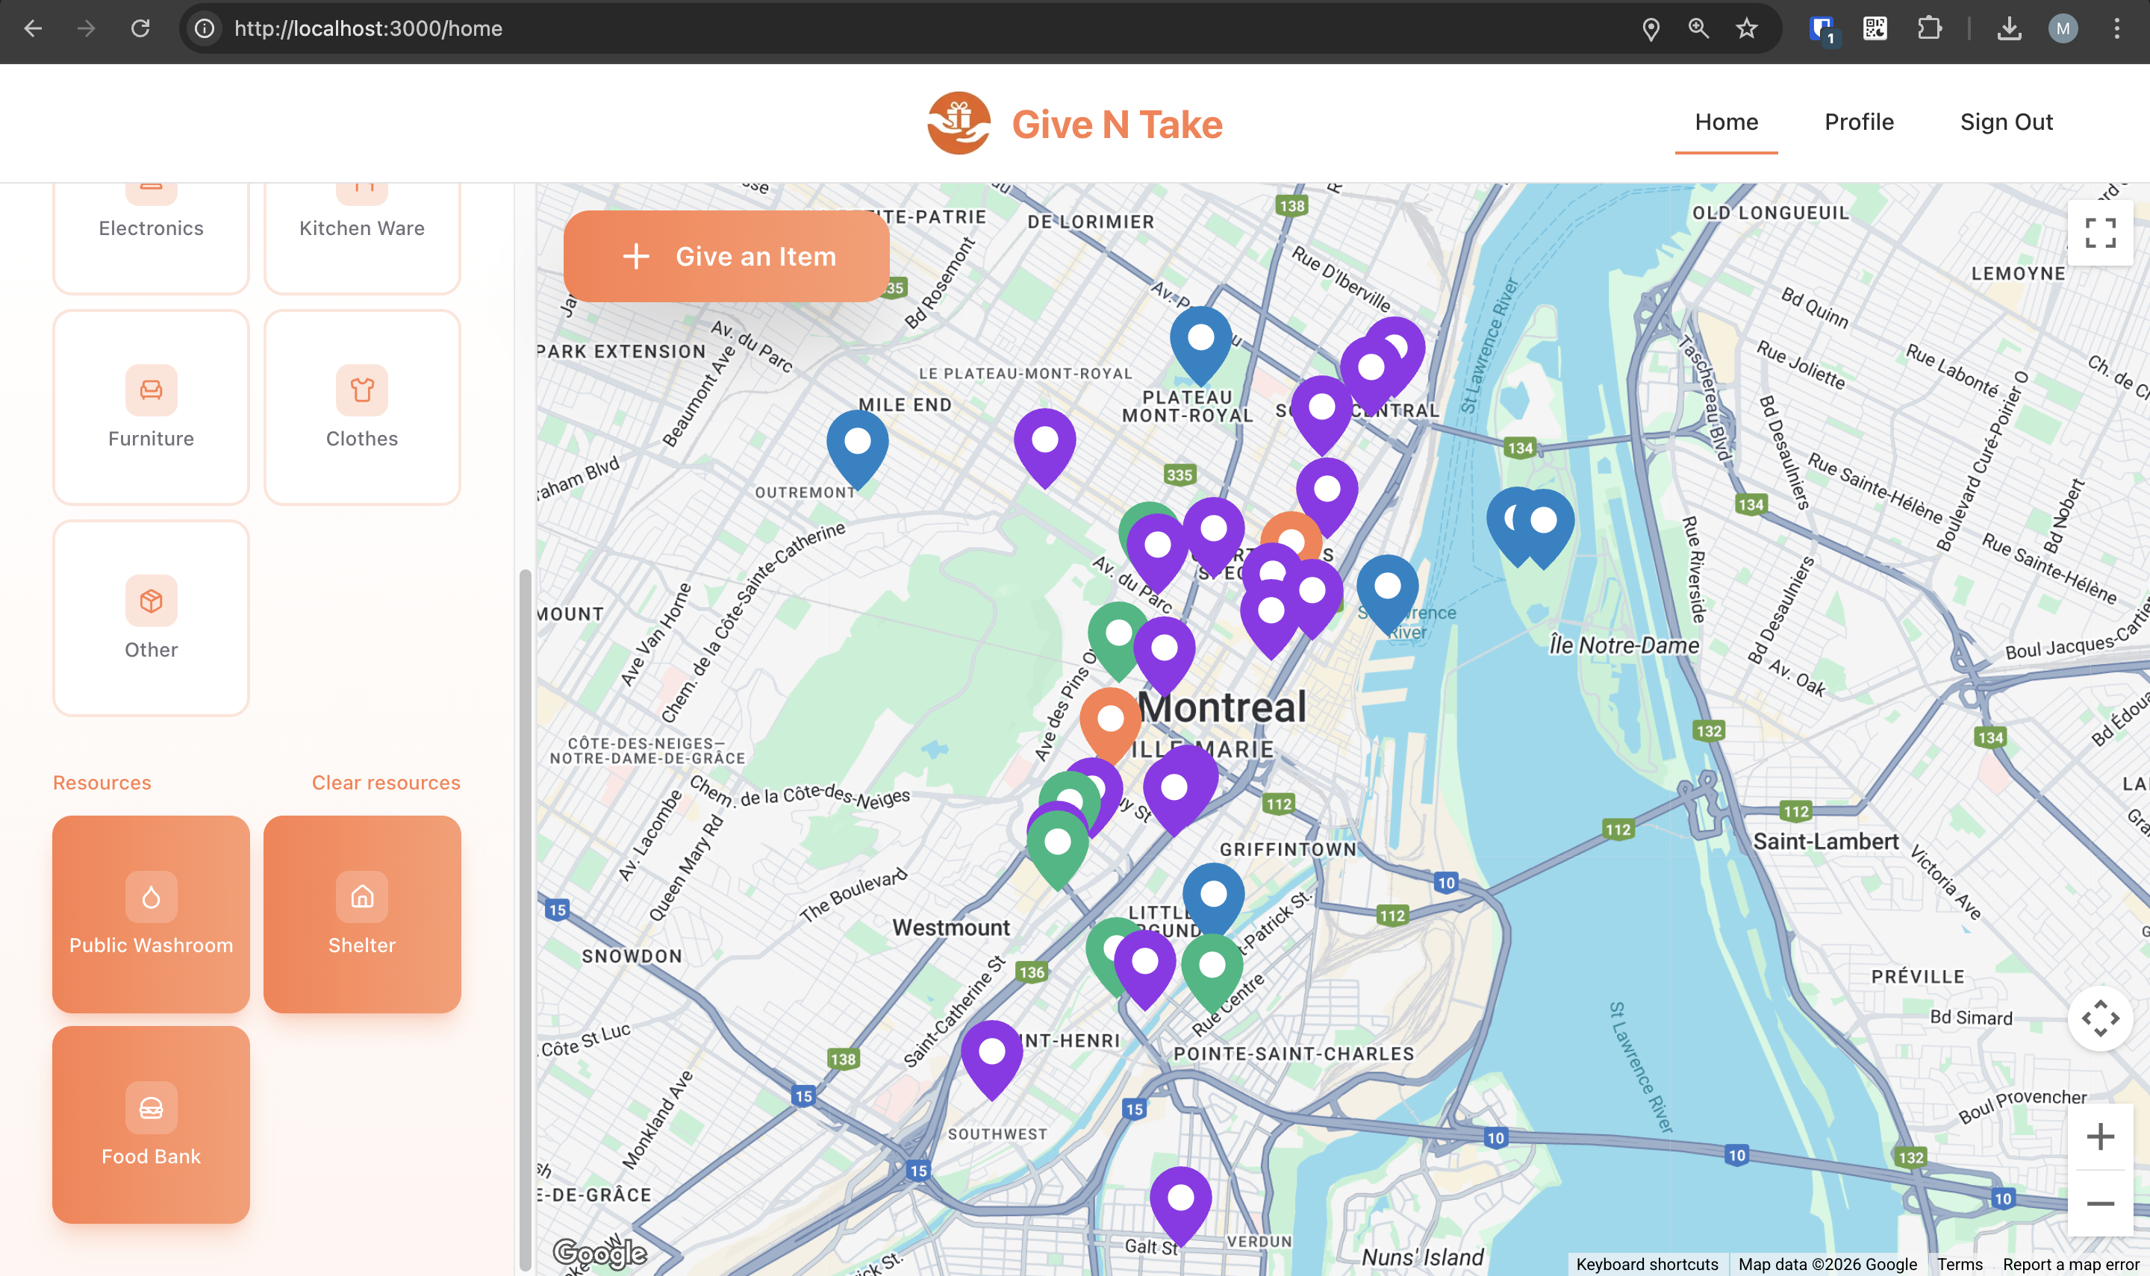The height and width of the screenshot is (1276, 2150).
Task: Toggle the Shelter resource filter
Action: tap(362, 914)
